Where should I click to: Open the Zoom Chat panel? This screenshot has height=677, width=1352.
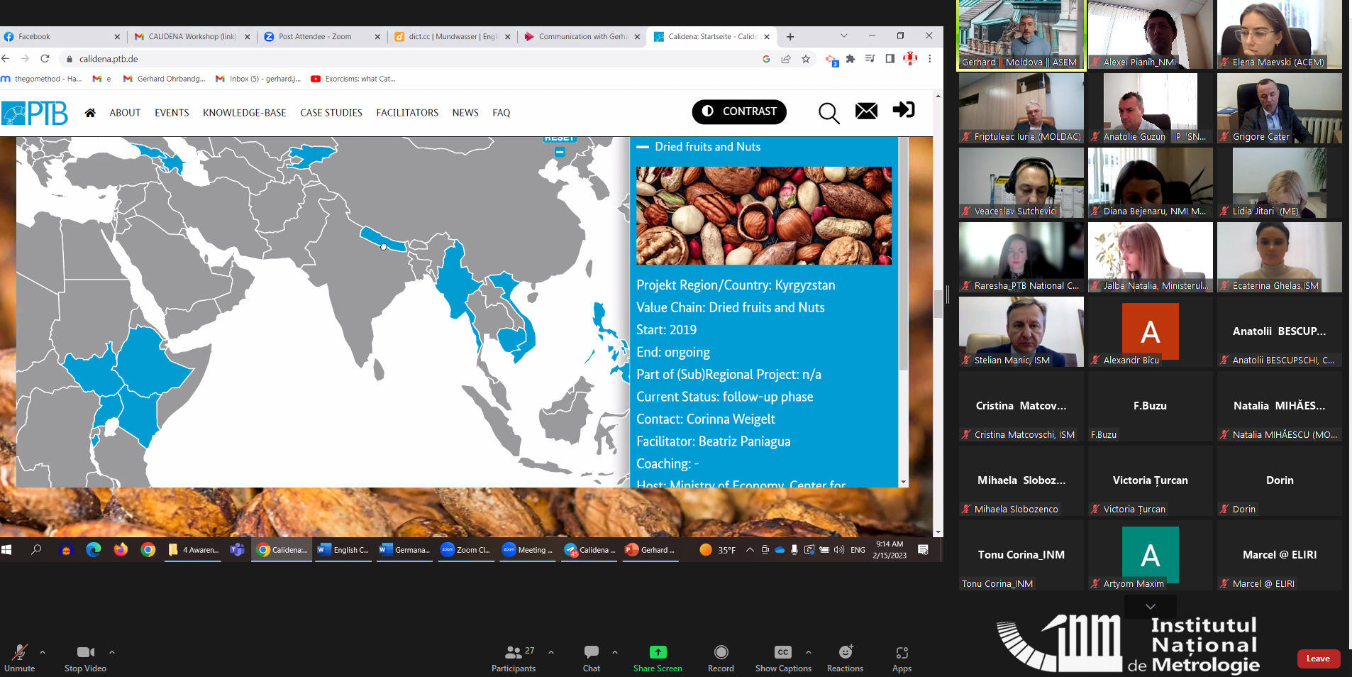click(591, 658)
